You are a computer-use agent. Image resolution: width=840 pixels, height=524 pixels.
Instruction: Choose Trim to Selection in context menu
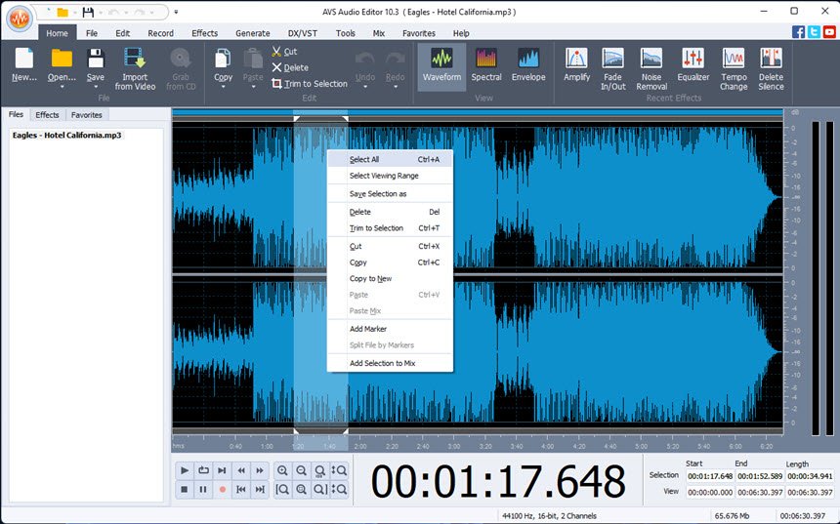[x=390, y=228]
